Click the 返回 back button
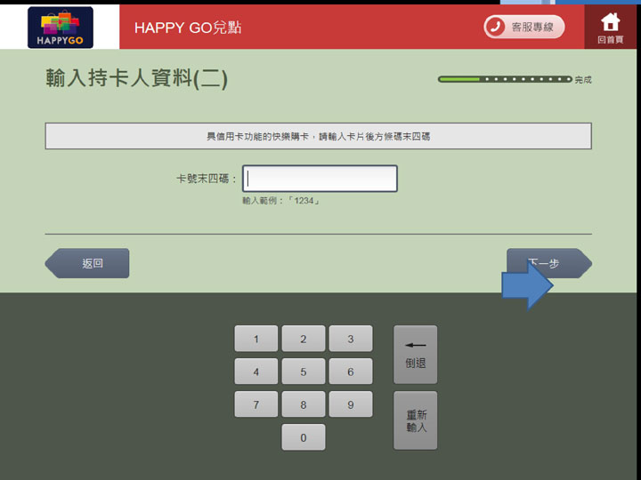 coord(87,263)
